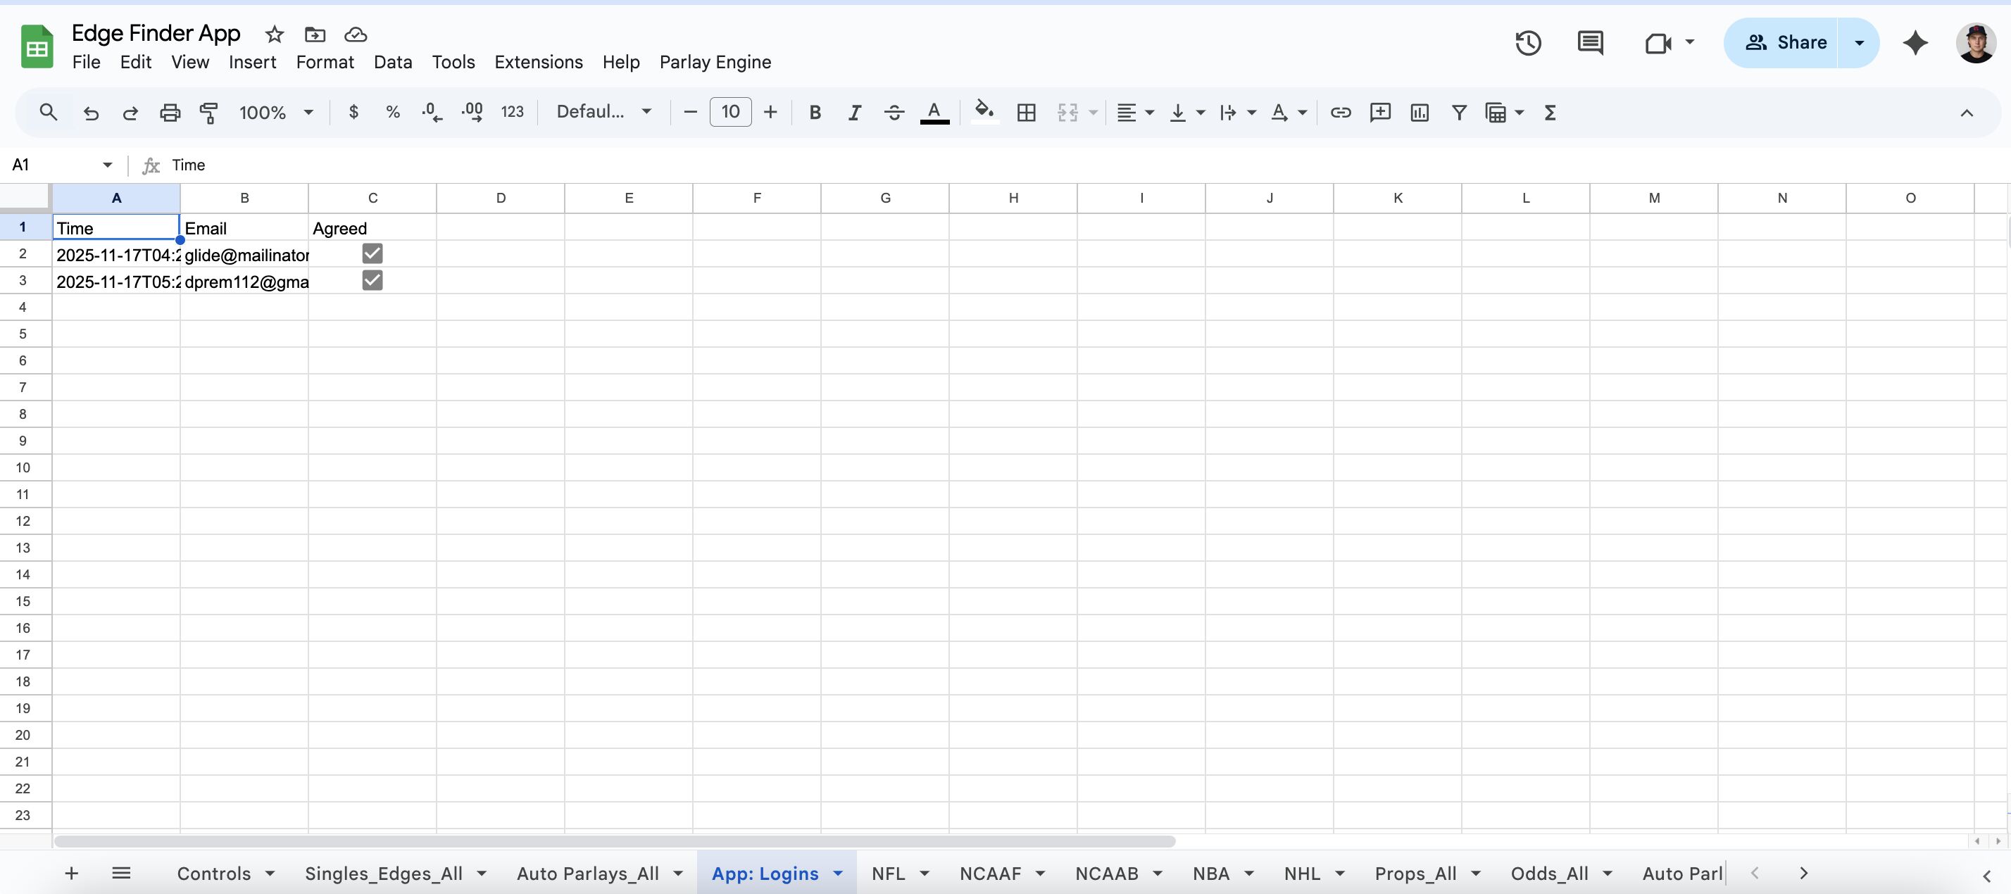2011x894 pixels.
Task: Open the fill color paint bucket
Action: [984, 113]
